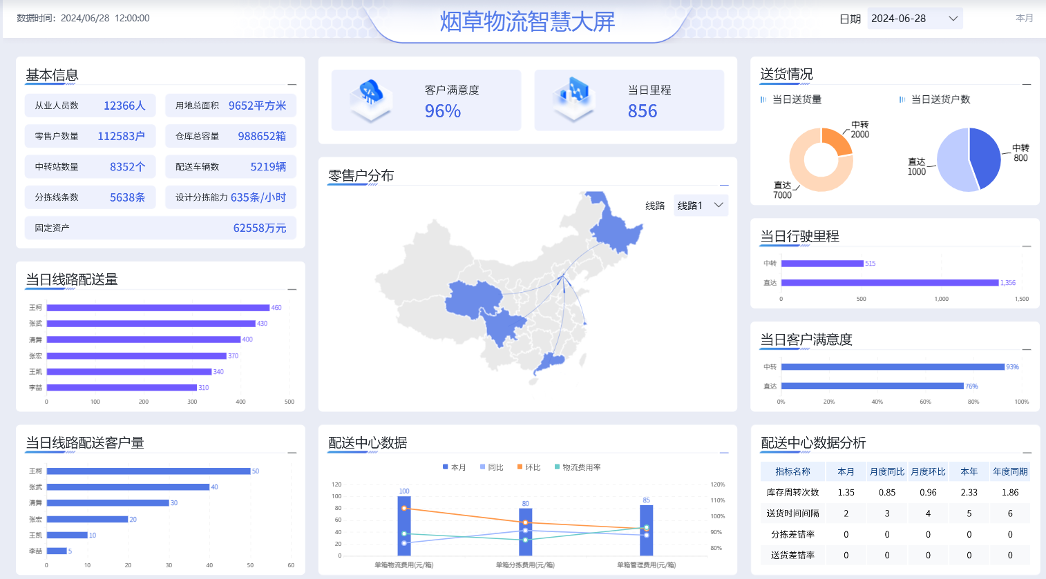Click the 直达 76% satisfaction bar

tap(873, 386)
